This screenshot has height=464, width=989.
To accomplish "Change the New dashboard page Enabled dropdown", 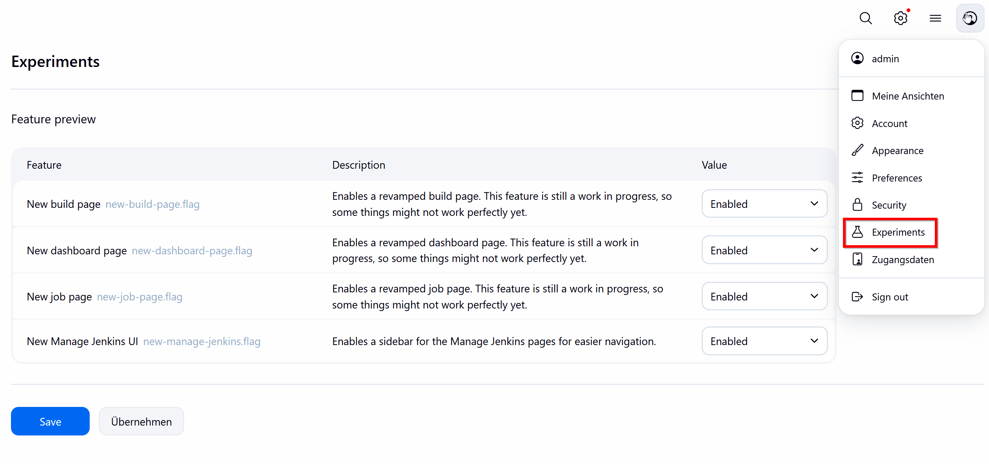I will 764,250.
